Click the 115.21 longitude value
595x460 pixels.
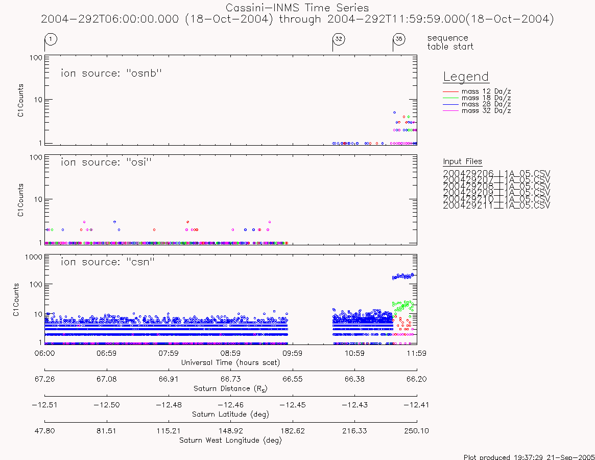click(169, 431)
